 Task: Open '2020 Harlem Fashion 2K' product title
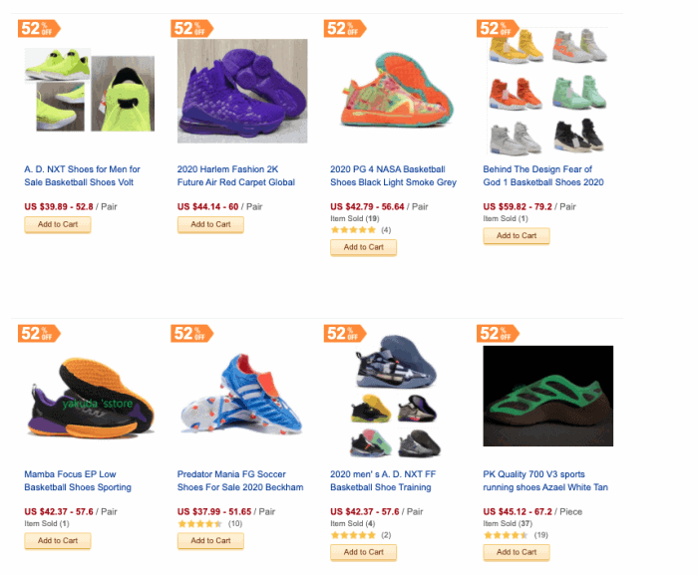point(236,175)
